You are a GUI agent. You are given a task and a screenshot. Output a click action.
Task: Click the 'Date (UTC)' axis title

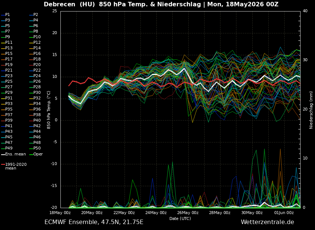tap(180, 218)
